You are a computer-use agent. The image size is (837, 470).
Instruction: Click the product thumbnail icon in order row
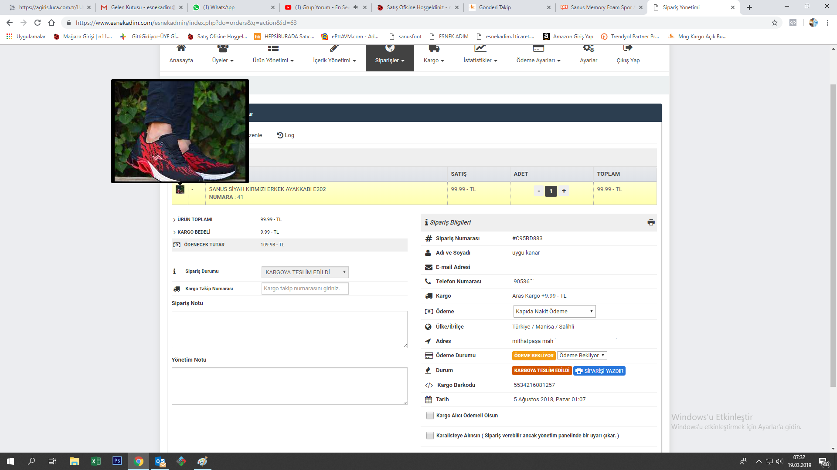pos(180,190)
